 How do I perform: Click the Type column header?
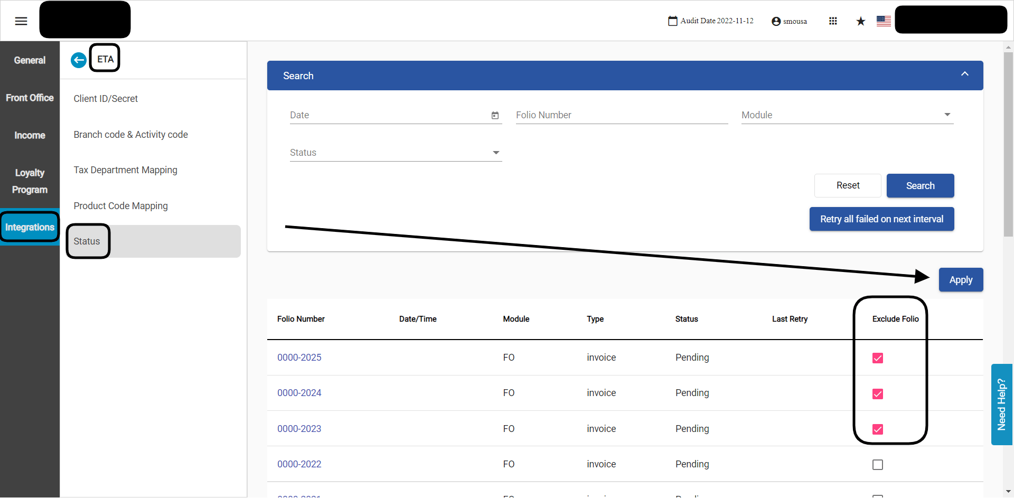pos(595,319)
